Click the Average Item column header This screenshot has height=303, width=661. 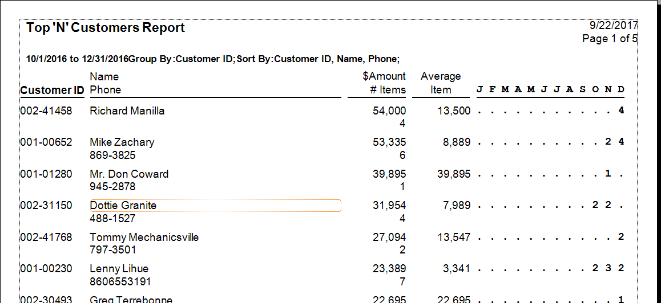click(x=441, y=83)
